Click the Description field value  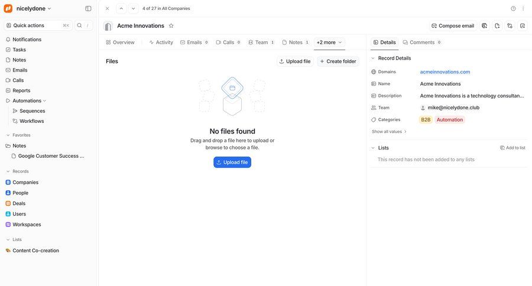point(472,96)
